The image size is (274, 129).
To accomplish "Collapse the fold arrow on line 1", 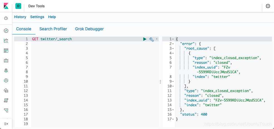I will click(173, 39).
